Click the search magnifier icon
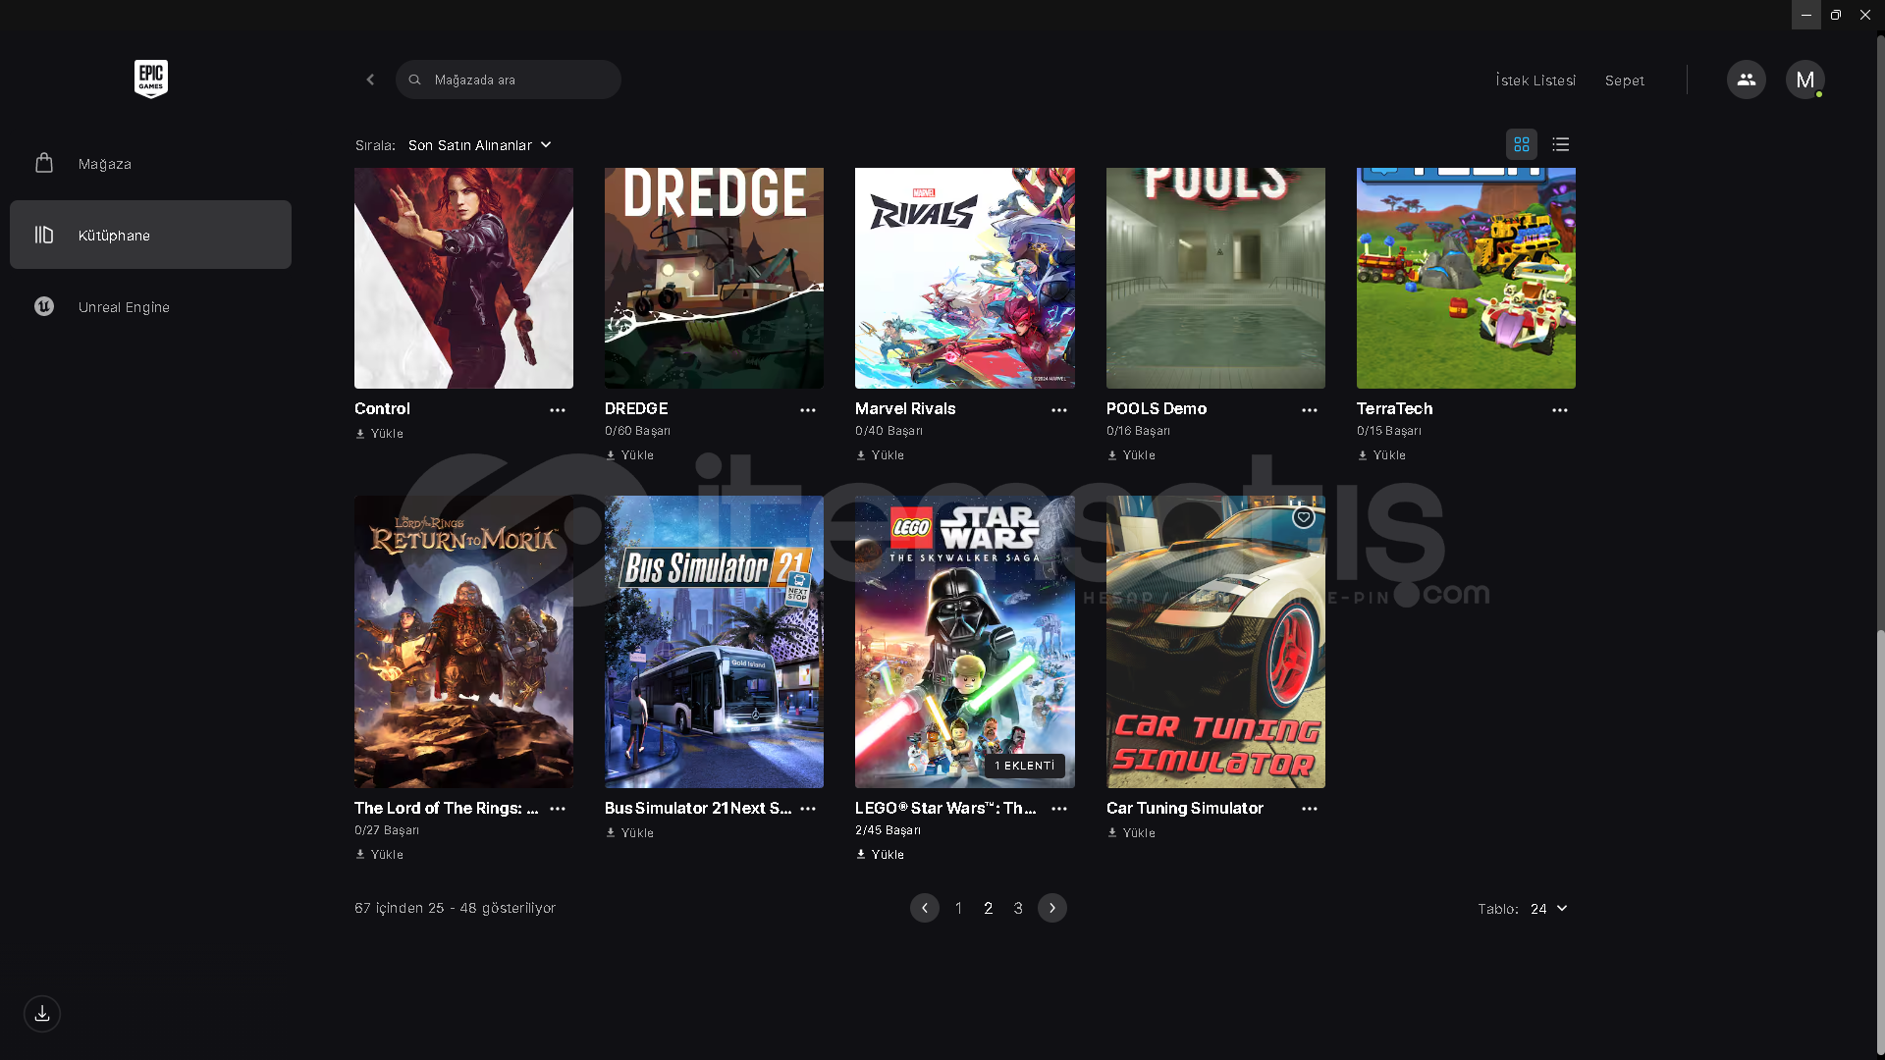The width and height of the screenshot is (1885, 1060). (415, 79)
